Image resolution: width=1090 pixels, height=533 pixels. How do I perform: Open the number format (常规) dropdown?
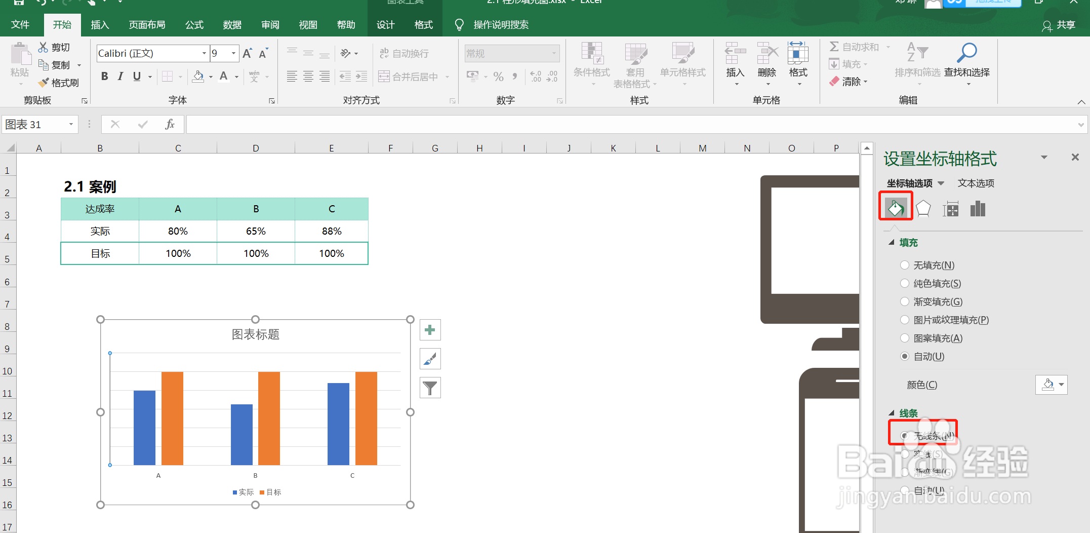(554, 53)
